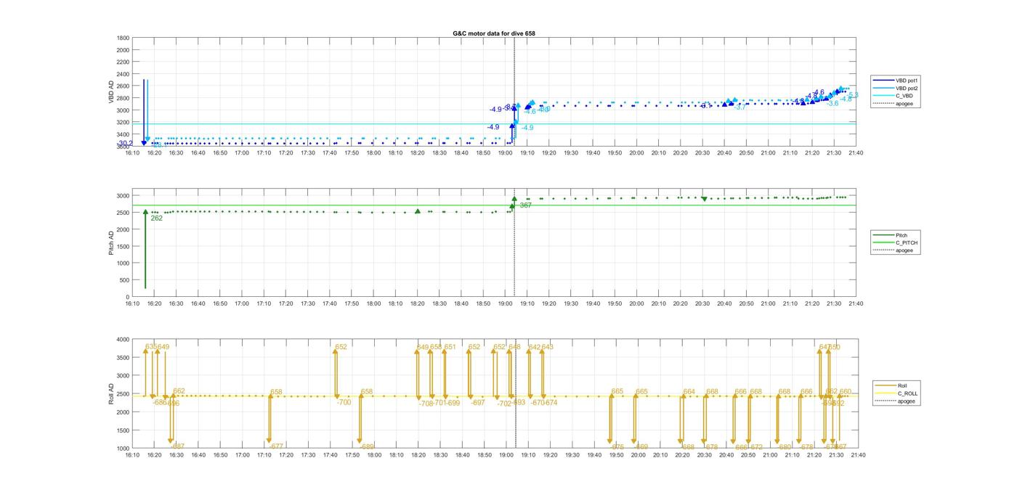
Task: Click the 500 tick on the Pitch axis
Action: pyautogui.click(x=124, y=280)
